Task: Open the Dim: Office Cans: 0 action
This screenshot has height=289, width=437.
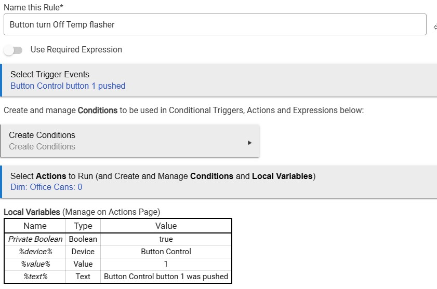Action: point(46,187)
